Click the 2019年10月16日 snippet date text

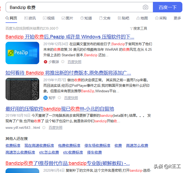tap(18, 115)
